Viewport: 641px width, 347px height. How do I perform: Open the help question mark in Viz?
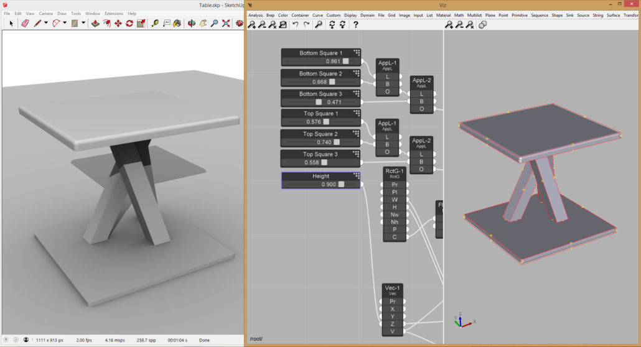pyautogui.click(x=355, y=25)
